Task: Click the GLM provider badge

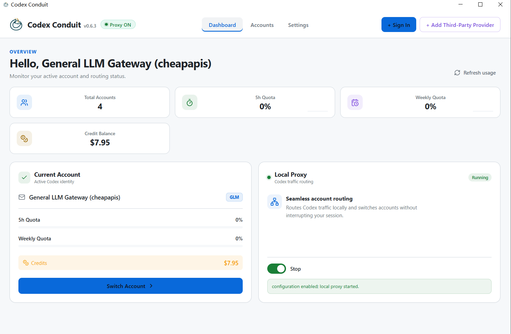Action: tap(234, 197)
